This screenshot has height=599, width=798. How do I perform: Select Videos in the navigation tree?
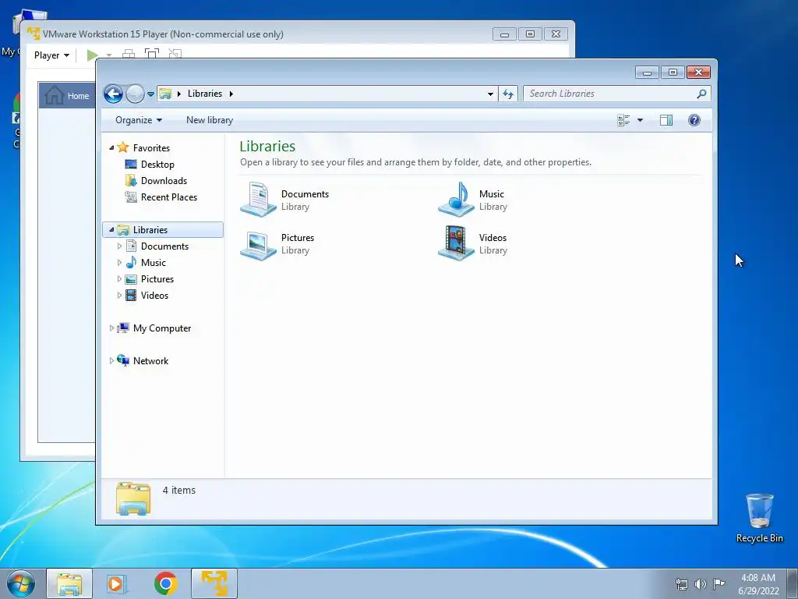pyautogui.click(x=154, y=296)
